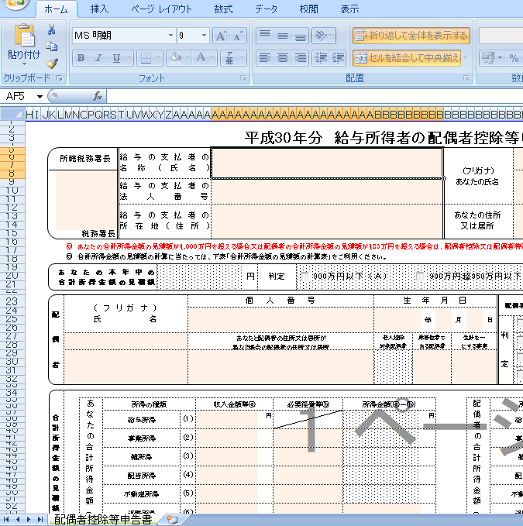Open the 表示 ribbon tab
Viewport: 523px width, 526px height.
(350, 9)
